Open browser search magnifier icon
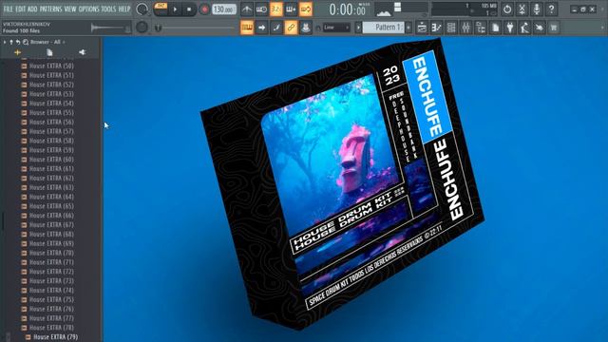Screen dimensions: 608x342 point(26,42)
